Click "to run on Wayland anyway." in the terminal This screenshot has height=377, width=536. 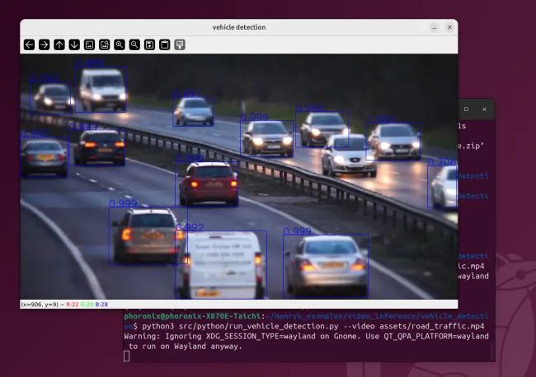(186, 347)
